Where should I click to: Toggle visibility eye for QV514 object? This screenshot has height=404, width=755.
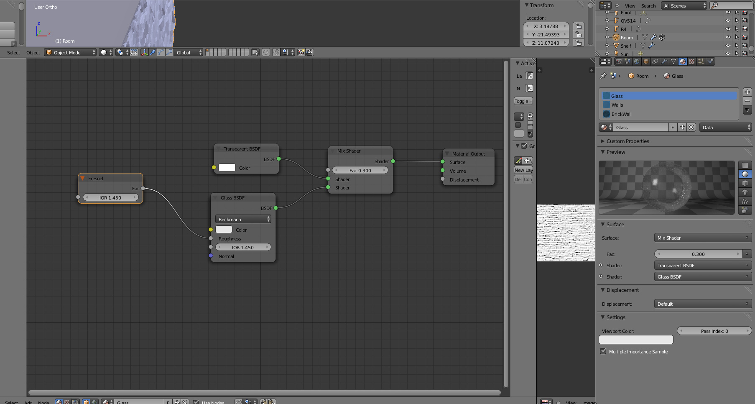point(728,20)
